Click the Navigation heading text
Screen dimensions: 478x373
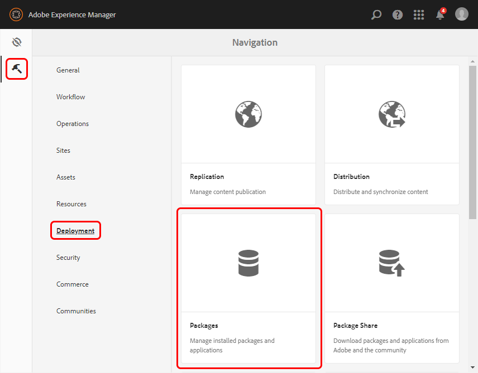click(x=255, y=42)
